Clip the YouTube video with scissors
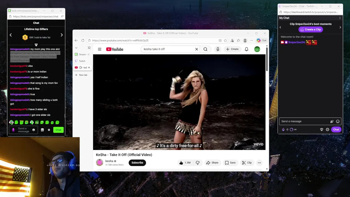 (x=247, y=163)
